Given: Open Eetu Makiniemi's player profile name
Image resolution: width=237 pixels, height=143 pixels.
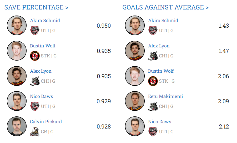Looking at the screenshot, I should 165,96.
